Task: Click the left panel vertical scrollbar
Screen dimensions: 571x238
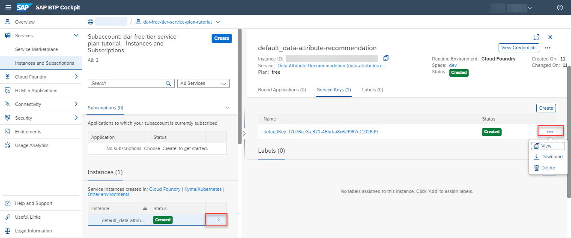Action: (239, 86)
